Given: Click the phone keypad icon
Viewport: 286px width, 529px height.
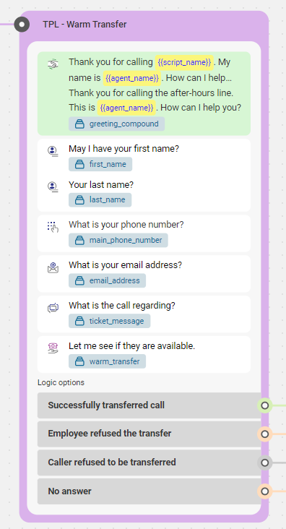Looking at the screenshot, I should [x=53, y=227].
